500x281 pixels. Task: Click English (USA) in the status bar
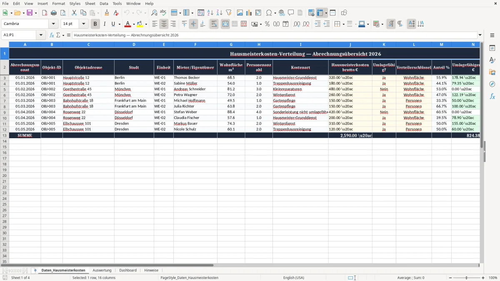click(294, 278)
